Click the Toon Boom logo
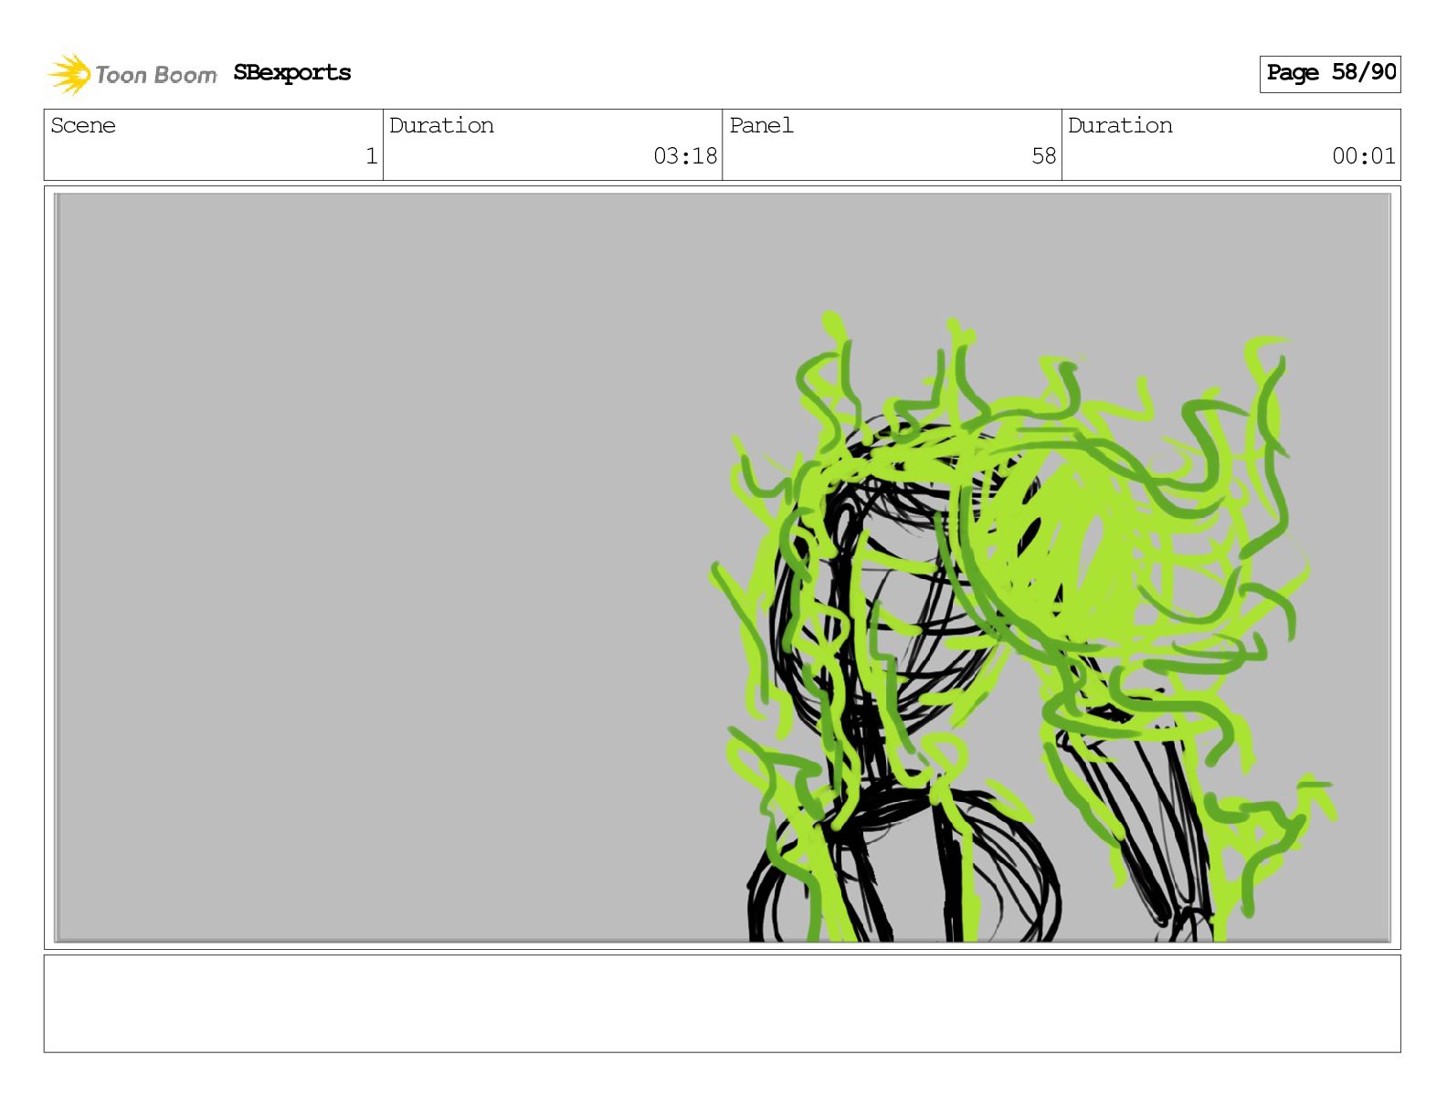The width and height of the screenshot is (1447, 1118). click(132, 74)
